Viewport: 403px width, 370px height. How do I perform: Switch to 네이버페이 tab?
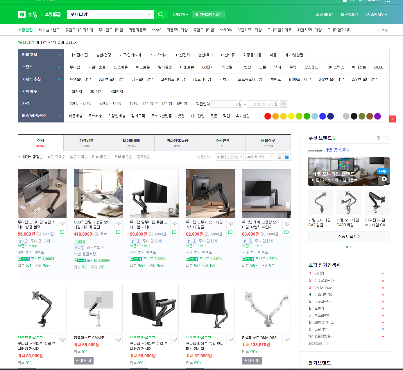[x=132, y=143]
